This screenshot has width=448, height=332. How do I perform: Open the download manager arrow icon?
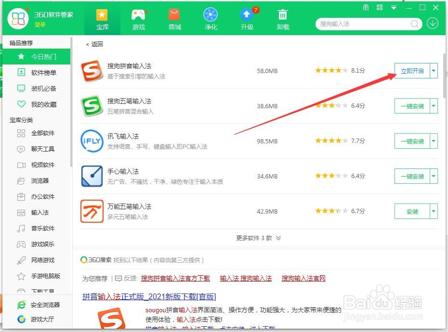click(x=433, y=24)
